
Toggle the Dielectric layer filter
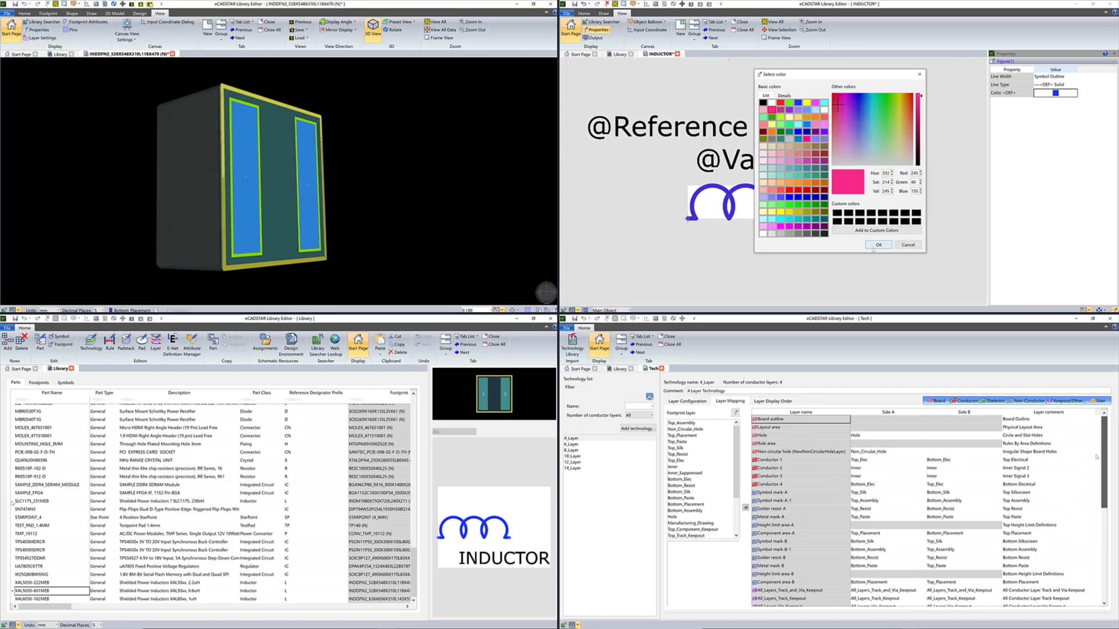click(x=993, y=401)
